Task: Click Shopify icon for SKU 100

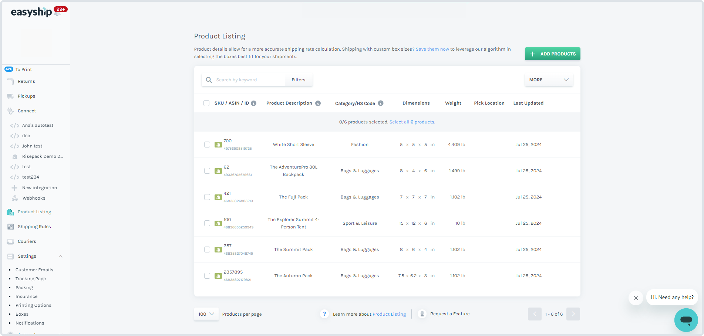Action: [x=218, y=224]
